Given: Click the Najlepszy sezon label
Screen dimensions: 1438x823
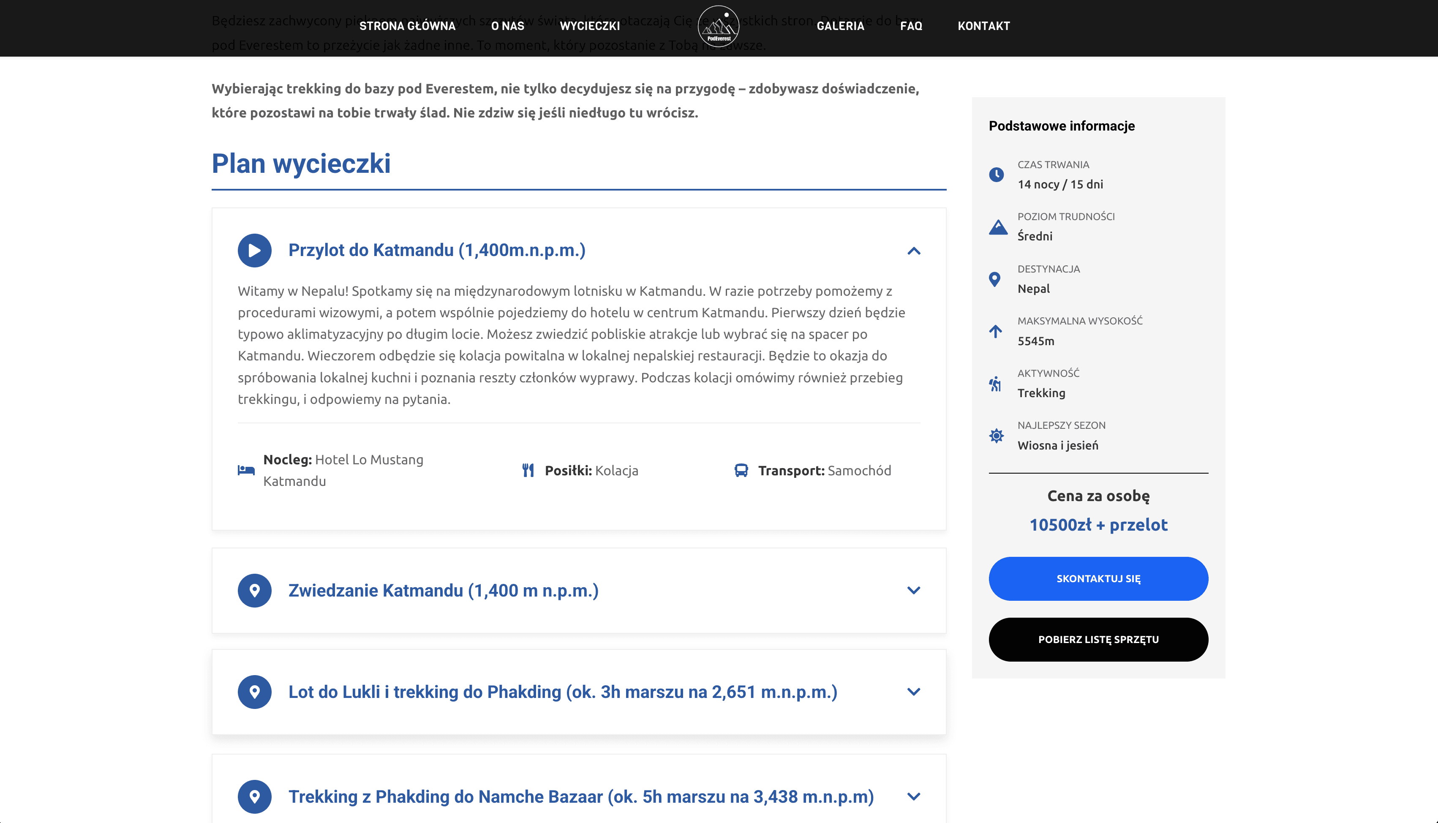Looking at the screenshot, I should [x=1061, y=425].
